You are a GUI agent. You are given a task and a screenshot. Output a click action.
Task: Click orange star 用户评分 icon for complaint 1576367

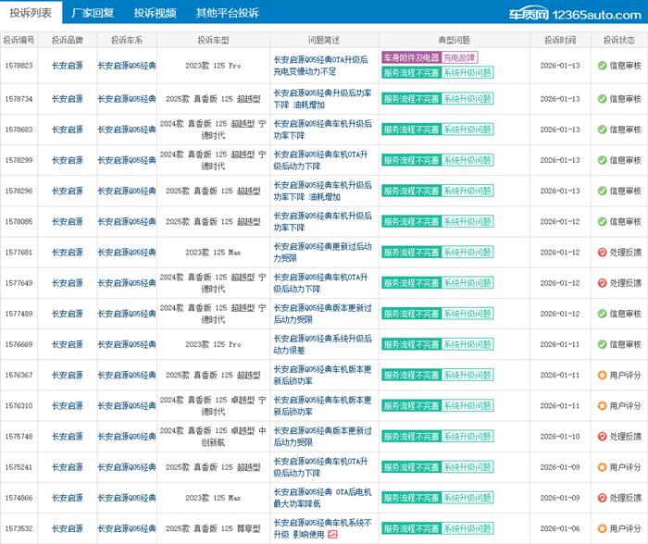pos(602,375)
